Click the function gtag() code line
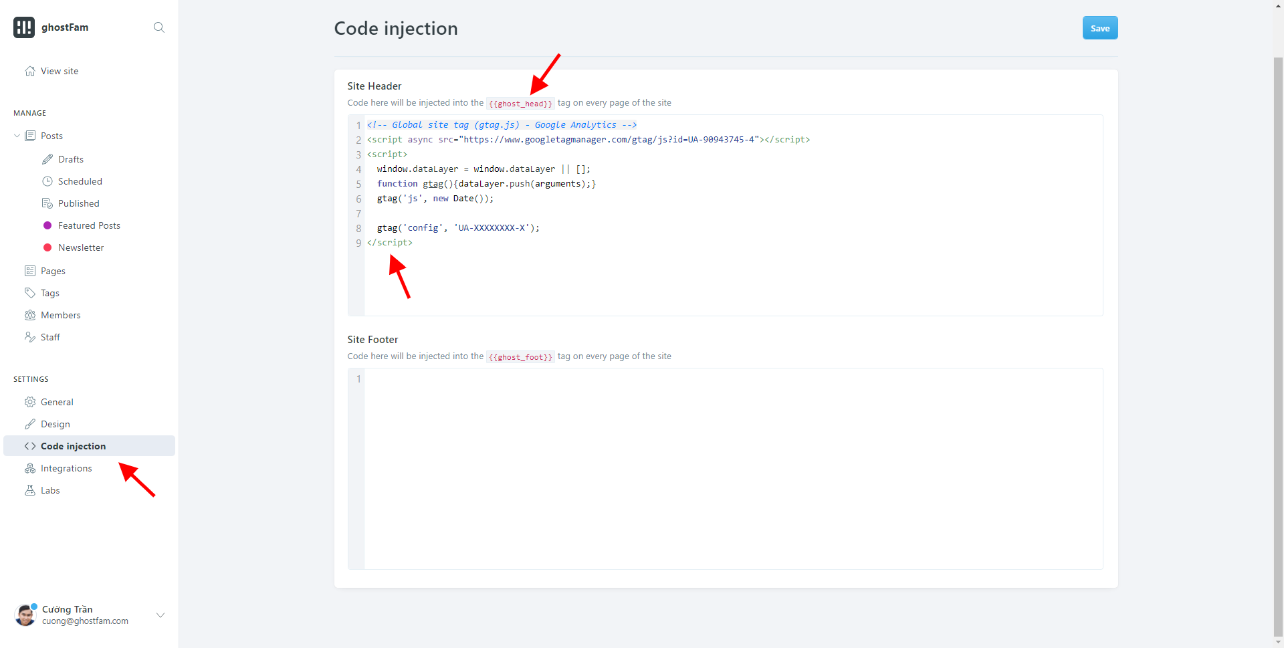The image size is (1284, 648). click(x=486, y=184)
